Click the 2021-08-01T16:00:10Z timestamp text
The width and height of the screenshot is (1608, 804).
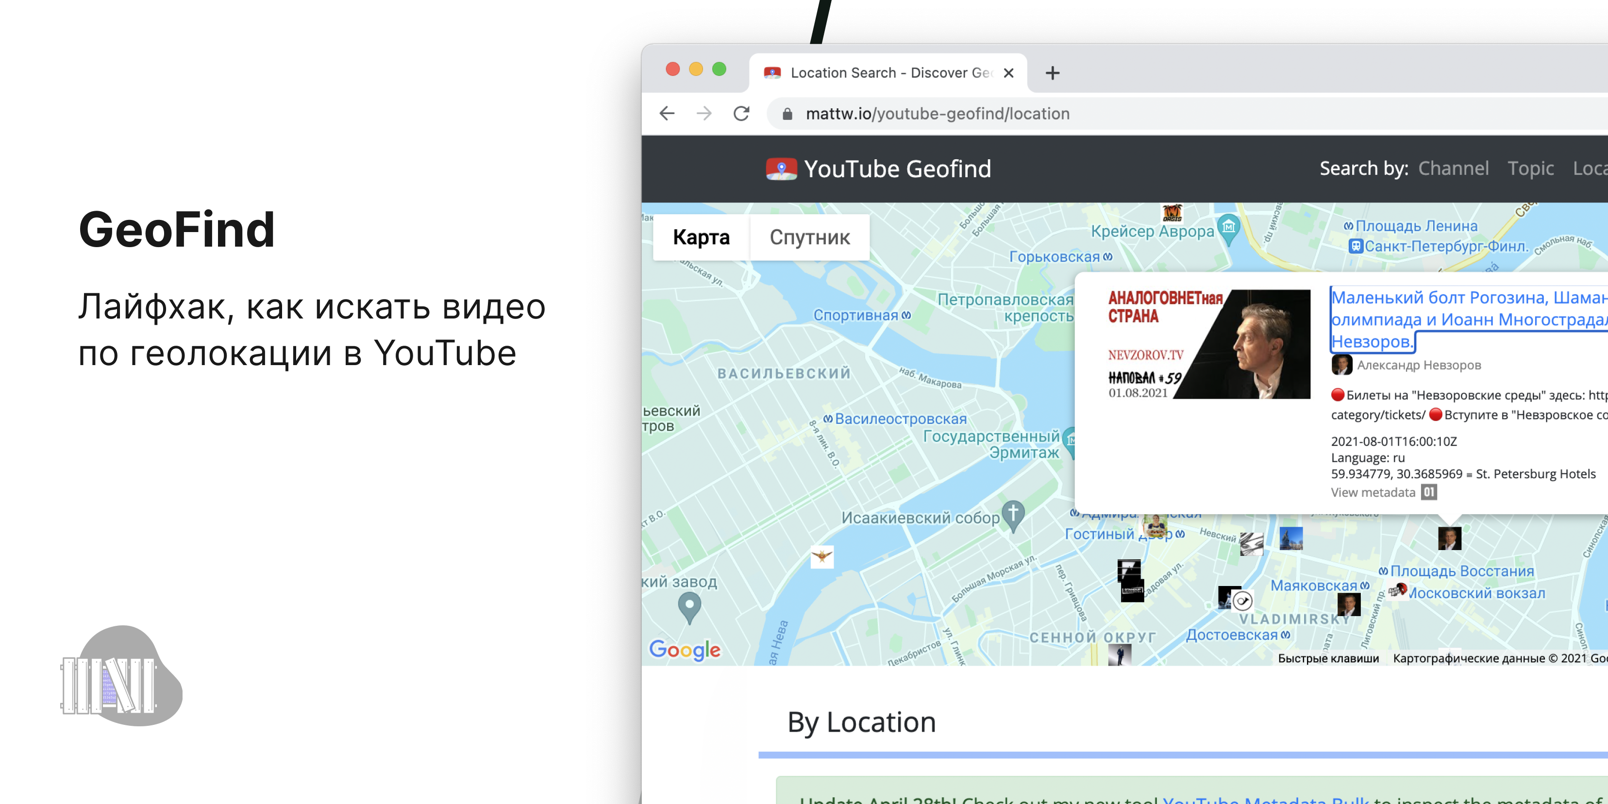[1393, 441]
